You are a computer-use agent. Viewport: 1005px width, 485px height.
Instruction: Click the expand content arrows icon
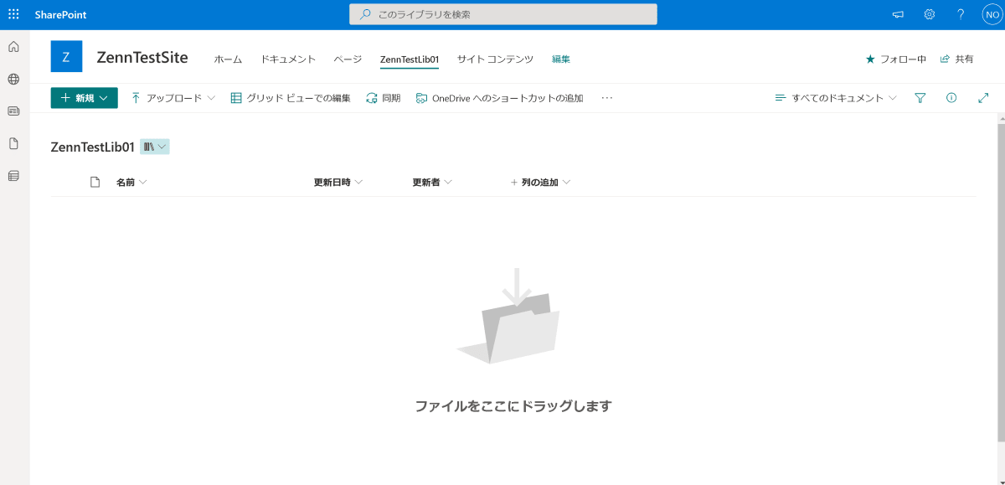983,98
